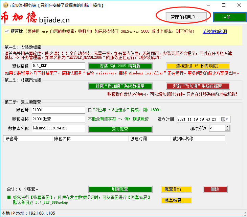Image resolution: width=247 pixels, height=217 pixels.
Task: Click the 刷新账套 button
Action: (120, 189)
